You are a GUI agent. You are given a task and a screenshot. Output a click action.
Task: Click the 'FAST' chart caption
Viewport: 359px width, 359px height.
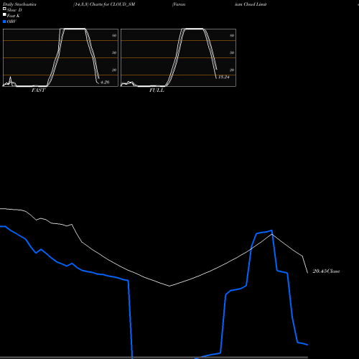click(x=38, y=90)
